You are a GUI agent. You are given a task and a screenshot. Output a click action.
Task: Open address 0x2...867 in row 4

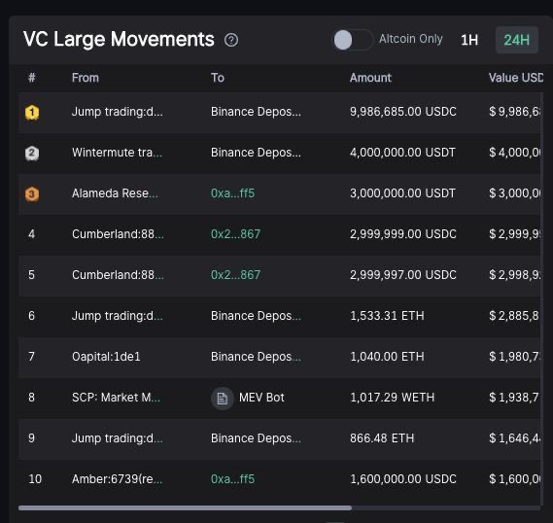pos(235,234)
